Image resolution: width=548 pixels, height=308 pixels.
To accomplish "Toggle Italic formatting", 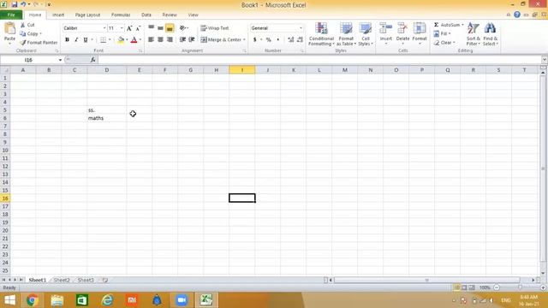I will point(76,40).
